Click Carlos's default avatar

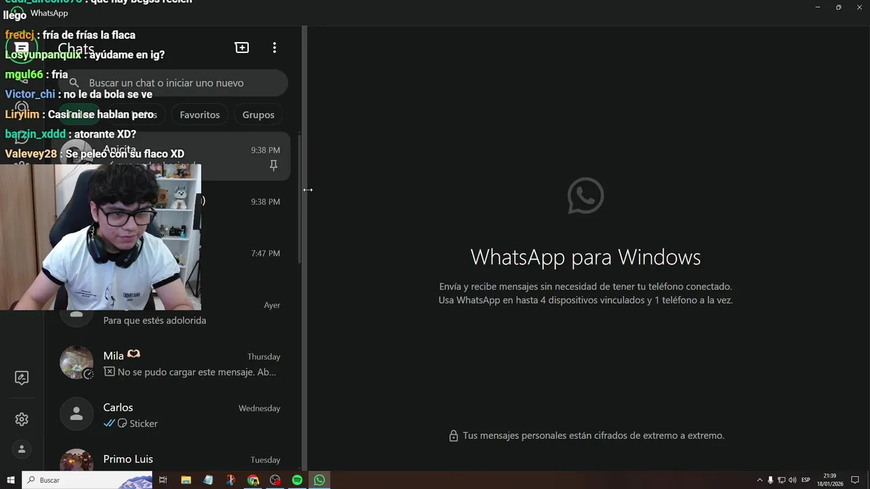coord(76,414)
